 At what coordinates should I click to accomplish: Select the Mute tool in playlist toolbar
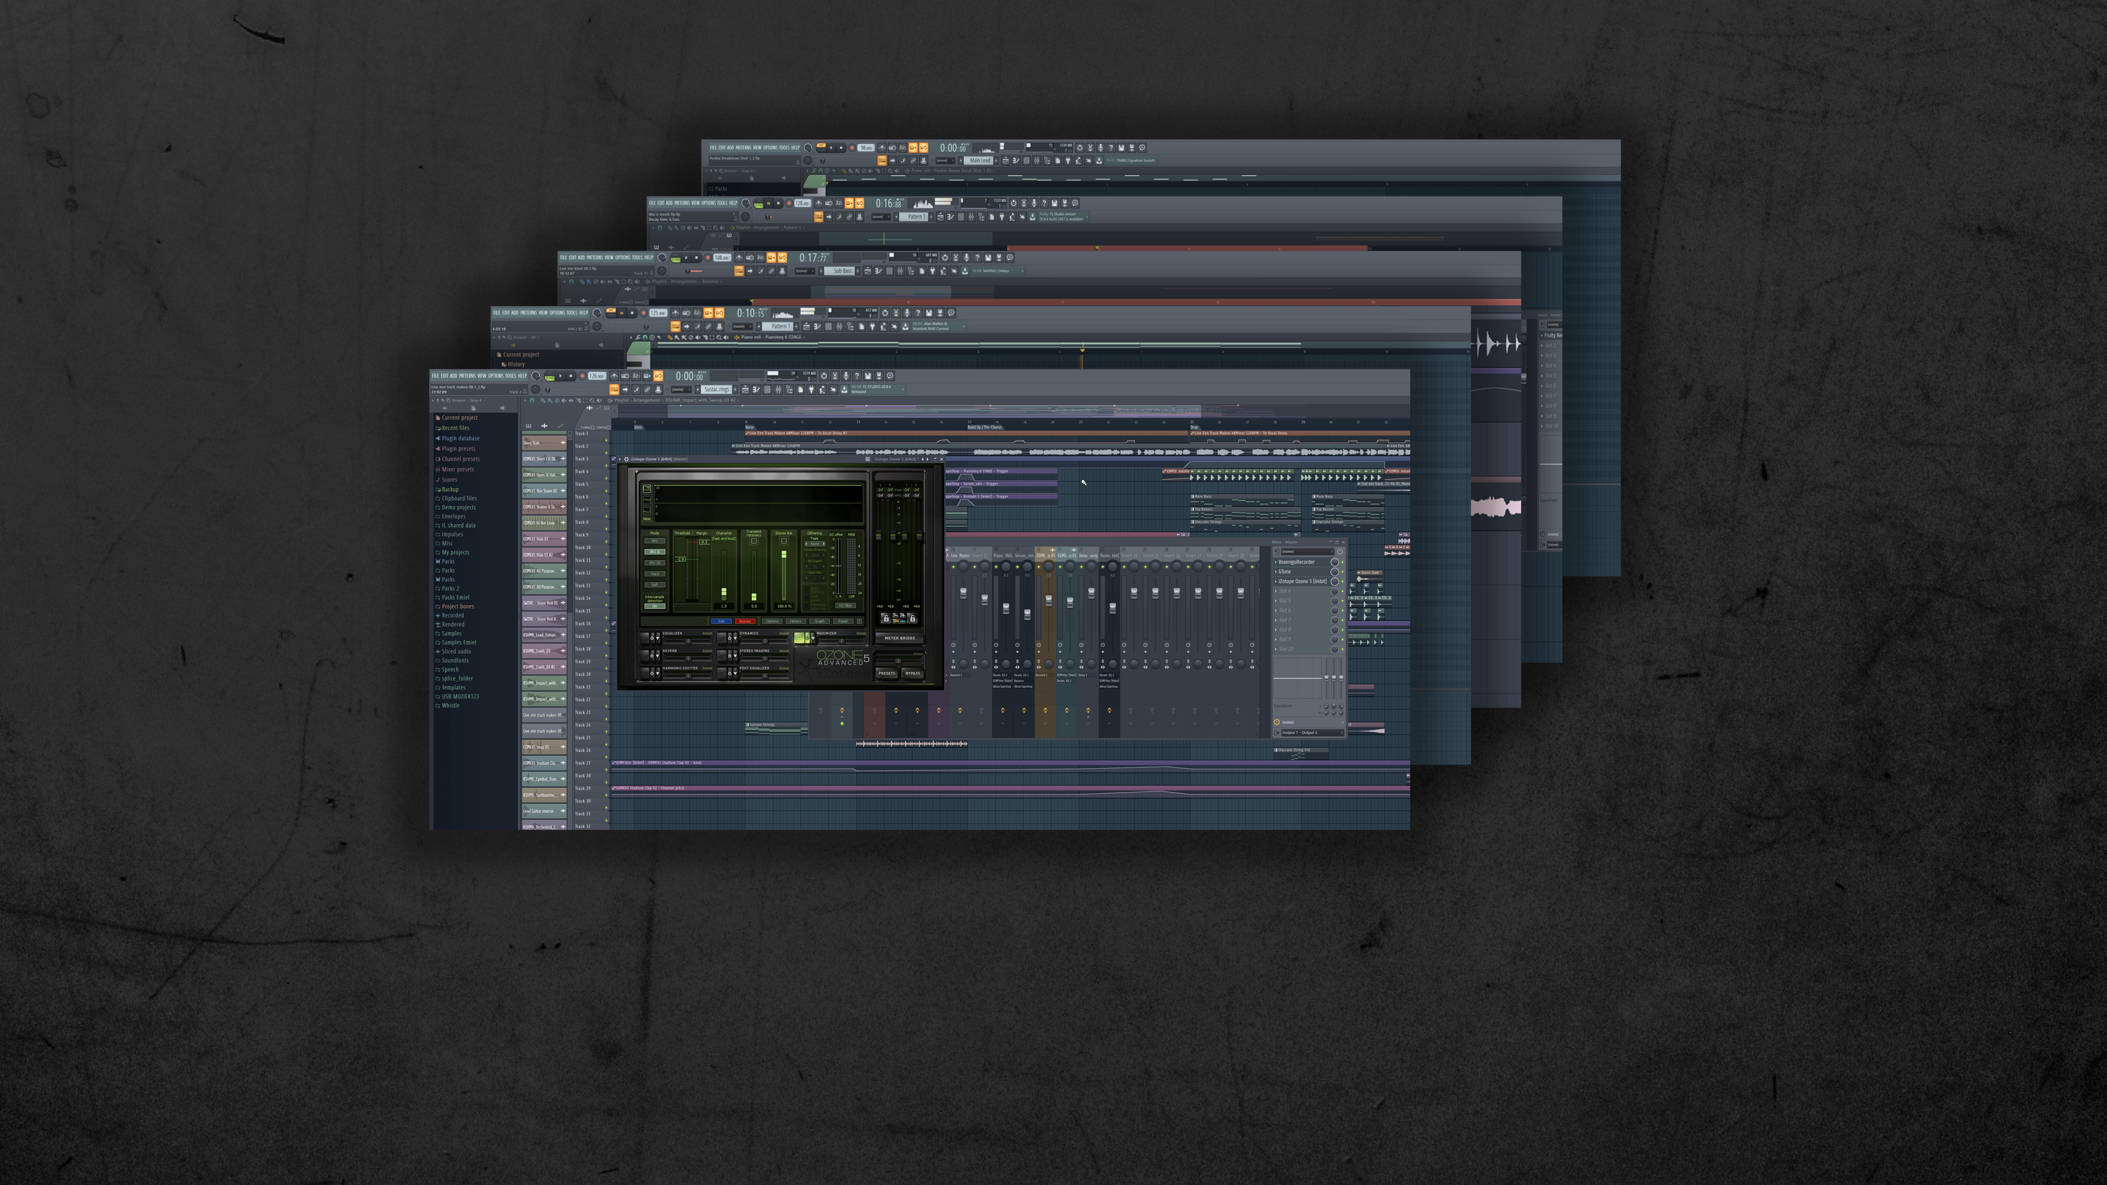pos(564,401)
